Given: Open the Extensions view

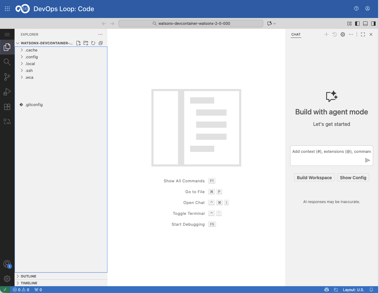Looking at the screenshot, I should (7, 106).
